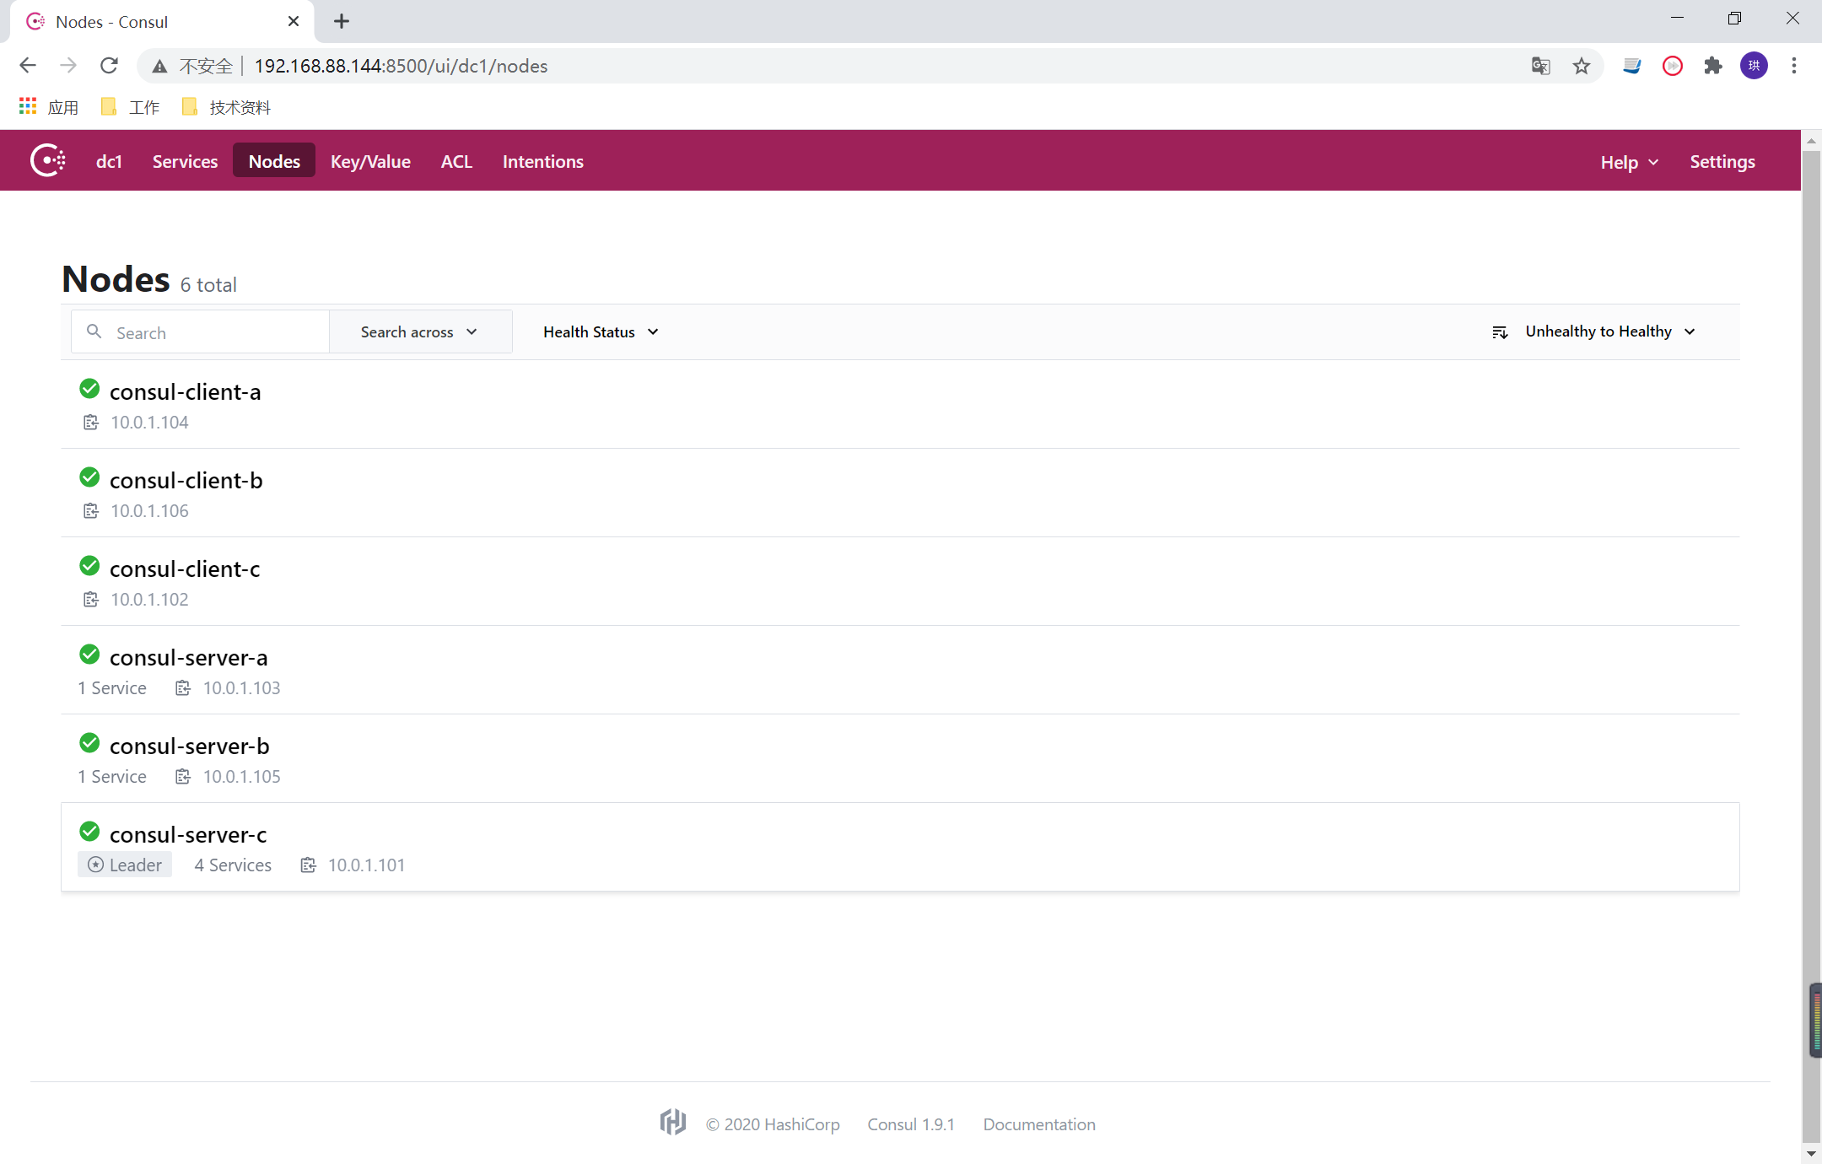Open the consul-client-a node

185,392
